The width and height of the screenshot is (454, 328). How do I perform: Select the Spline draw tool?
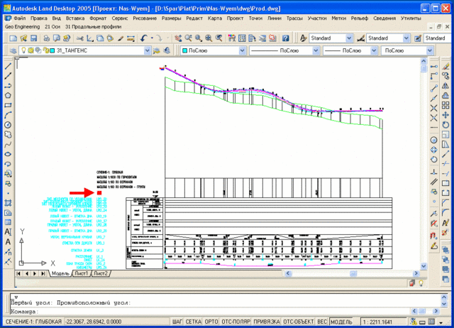click(x=8, y=144)
